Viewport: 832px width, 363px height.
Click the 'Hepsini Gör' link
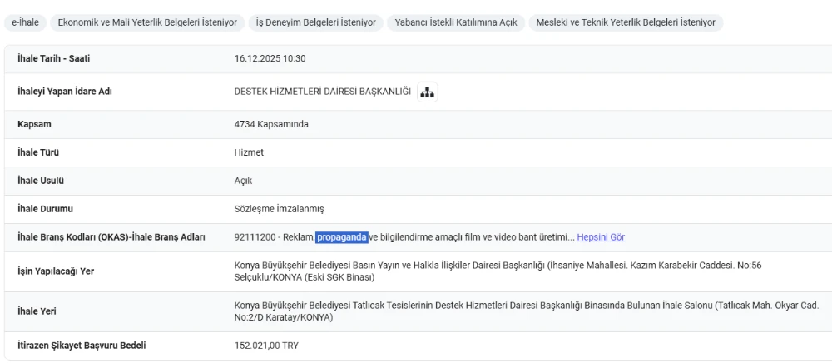point(601,237)
